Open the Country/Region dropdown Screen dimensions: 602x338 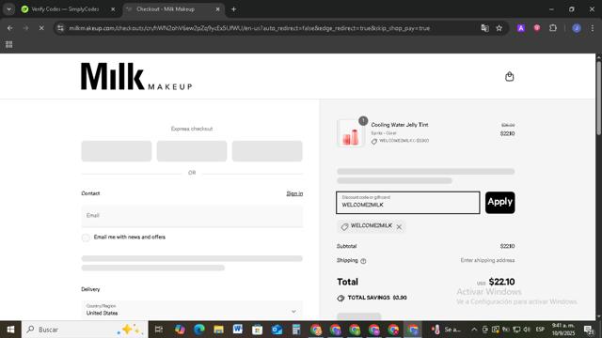click(x=192, y=310)
